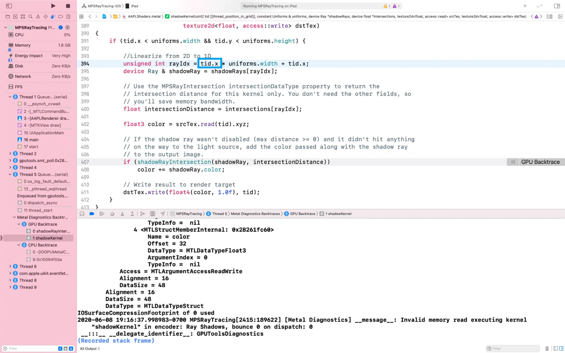Toggle the left navigator sidebar
Screen dimensions: 565x353
[9, 6]
